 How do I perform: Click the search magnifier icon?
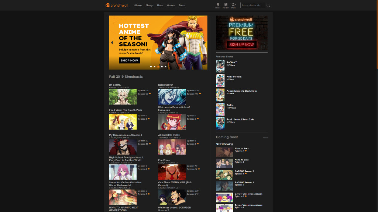coord(268,5)
